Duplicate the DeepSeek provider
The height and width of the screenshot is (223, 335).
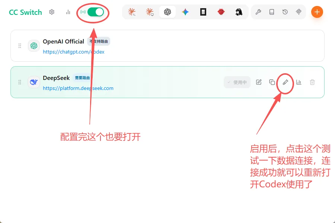pos(272,82)
